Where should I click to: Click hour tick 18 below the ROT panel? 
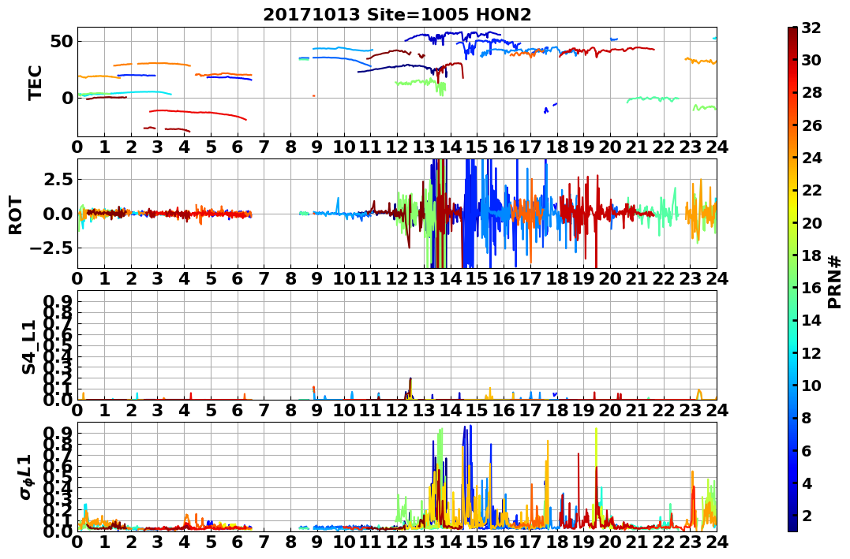[x=556, y=278]
